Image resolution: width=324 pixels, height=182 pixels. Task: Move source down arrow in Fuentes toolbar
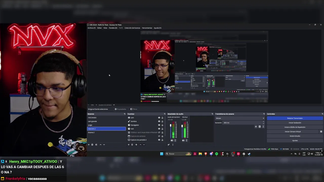coord(144,145)
